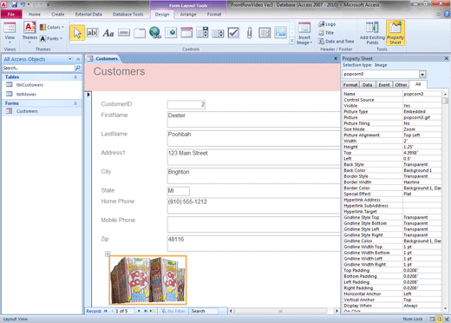
Task: Insert an Attachment paperclip control
Action: [249, 33]
